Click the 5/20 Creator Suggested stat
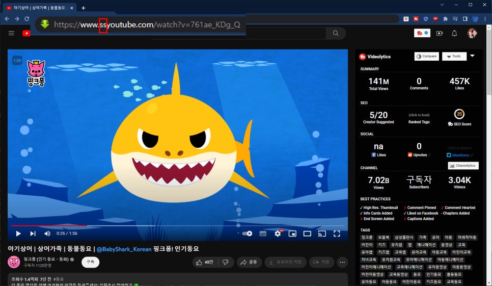The image size is (492, 286). click(378, 117)
